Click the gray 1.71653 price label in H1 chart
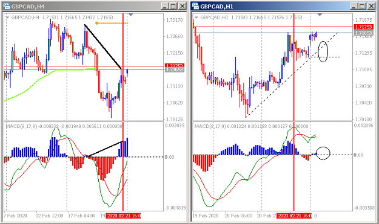This screenshot has width=379, height=224. click(363, 33)
